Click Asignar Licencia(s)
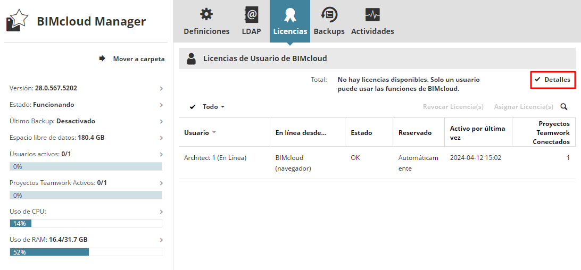The width and height of the screenshot is (581, 270). pos(524,107)
